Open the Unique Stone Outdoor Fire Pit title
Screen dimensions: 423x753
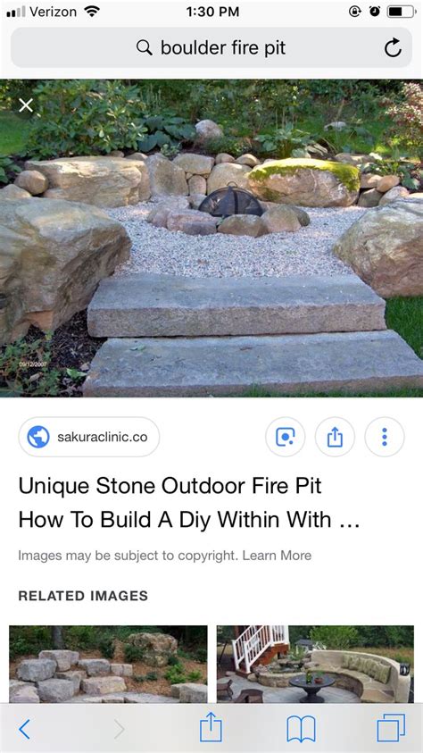pos(189,503)
